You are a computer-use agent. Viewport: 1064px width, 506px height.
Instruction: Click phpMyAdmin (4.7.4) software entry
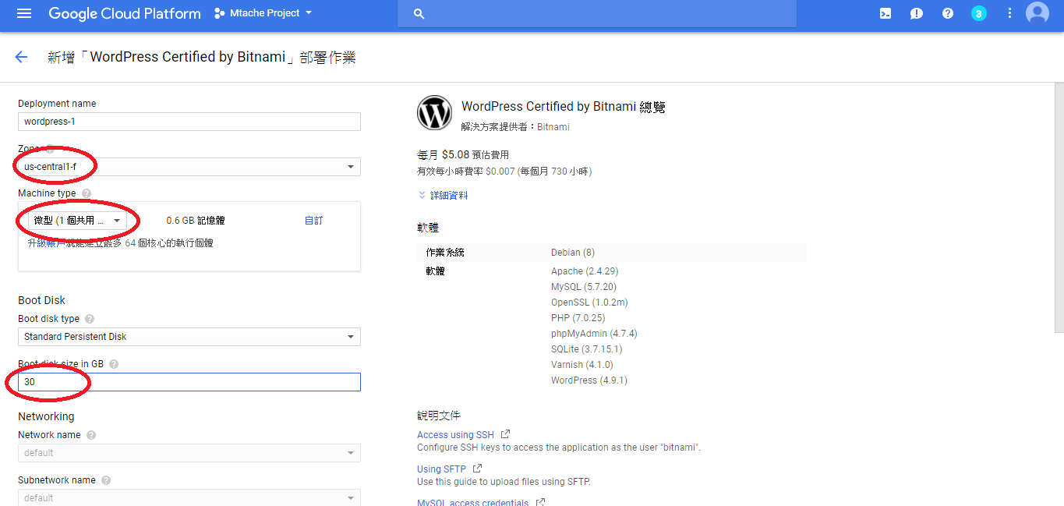594,334
